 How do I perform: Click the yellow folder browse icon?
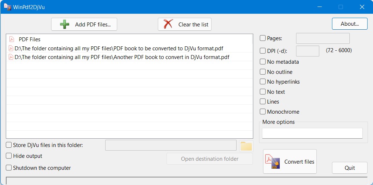coord(246,146)
